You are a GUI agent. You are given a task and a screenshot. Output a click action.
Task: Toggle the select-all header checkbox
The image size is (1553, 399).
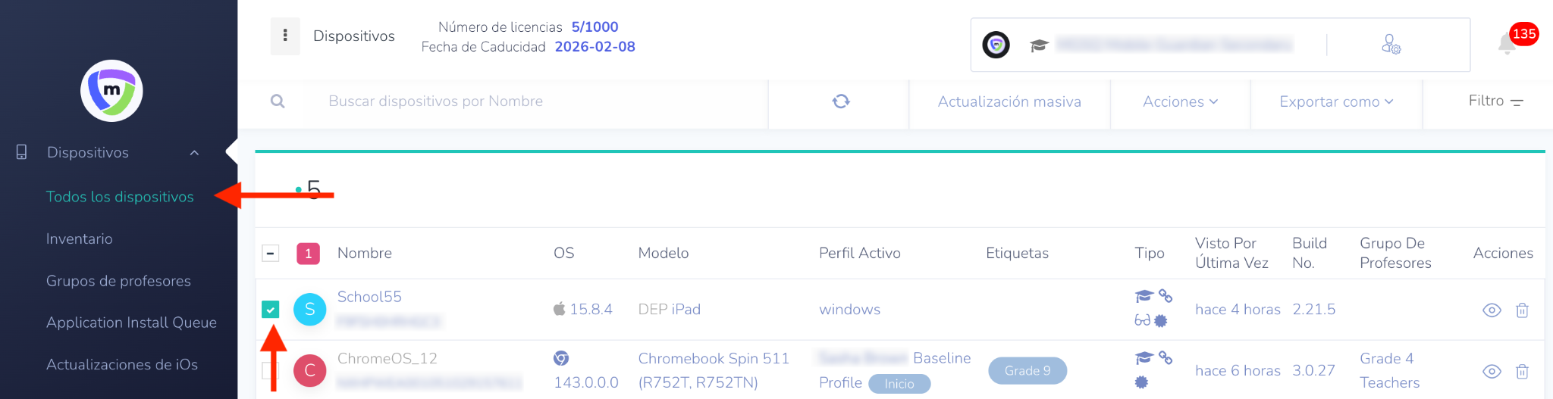(271, 254)
